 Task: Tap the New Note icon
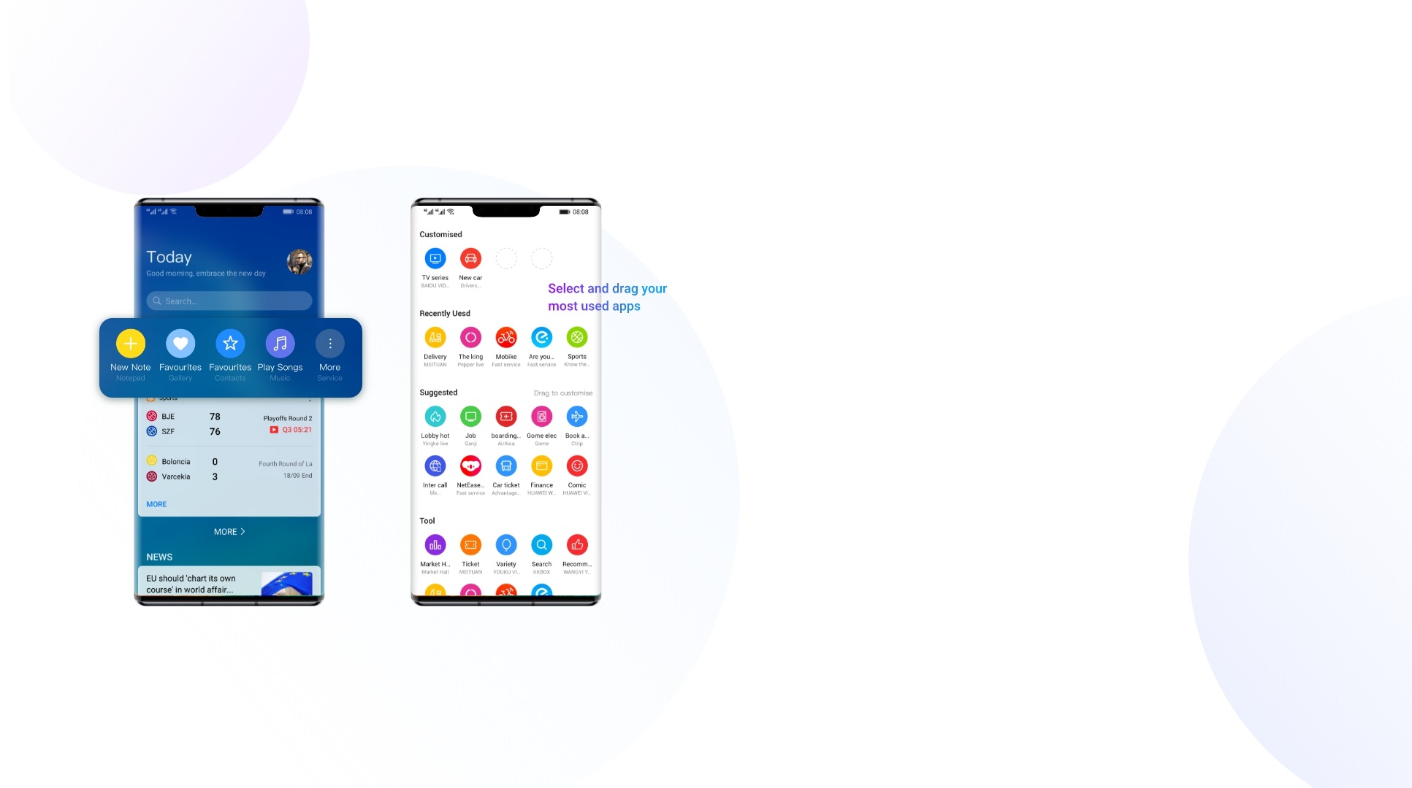point(130,343)
